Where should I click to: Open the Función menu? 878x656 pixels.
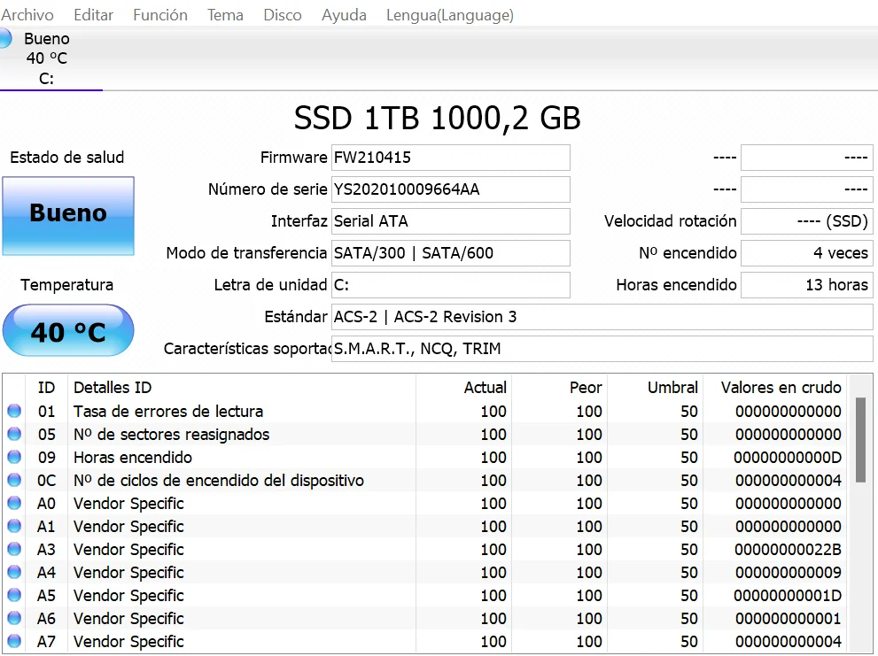(x=160, y=15)
